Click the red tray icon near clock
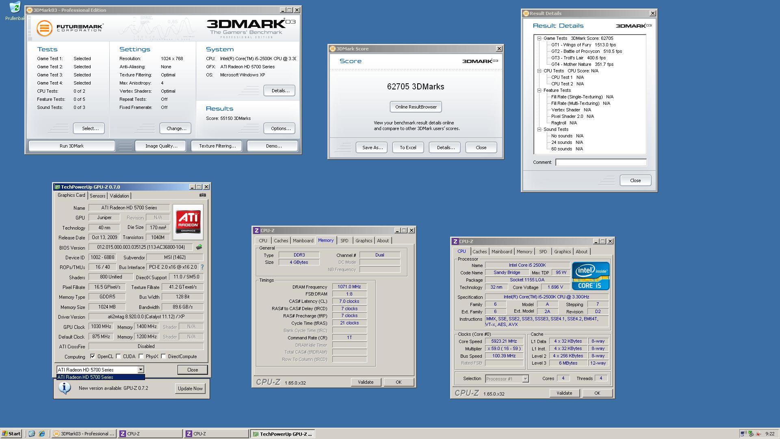 758,434
